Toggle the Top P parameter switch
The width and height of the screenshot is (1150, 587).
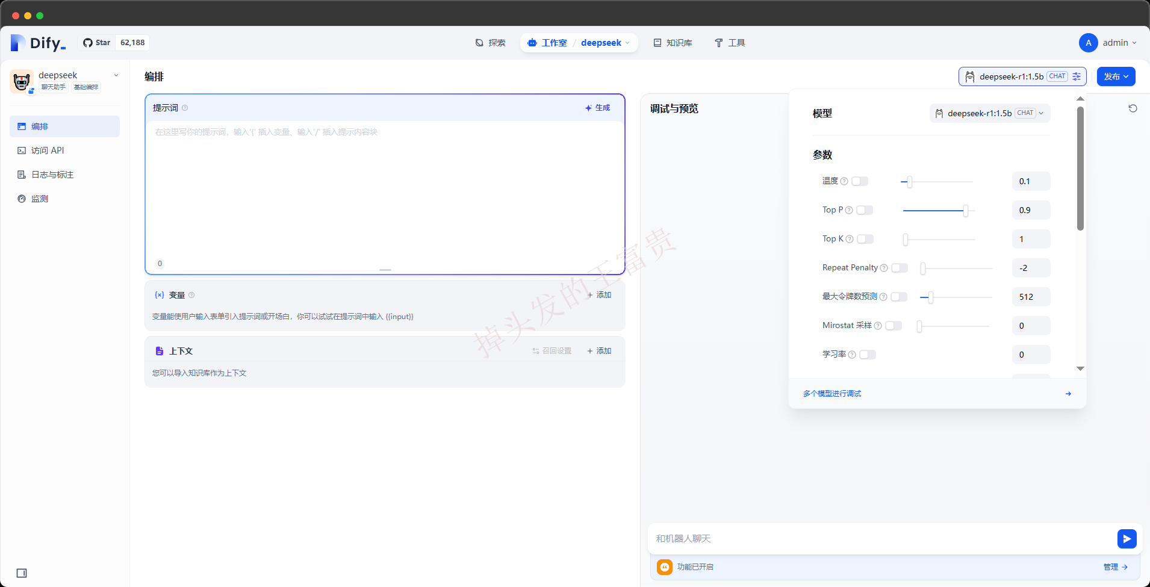coord(865,210)
